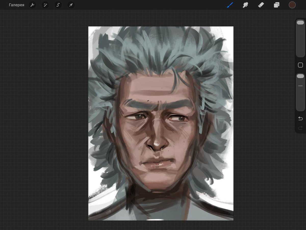This screenshot has width=306, height=230.
Task: Open the Adjustments magic wand menu
Action: tap(45, 5)
